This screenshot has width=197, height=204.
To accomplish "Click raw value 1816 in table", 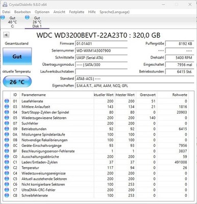I will pos(183,107).
